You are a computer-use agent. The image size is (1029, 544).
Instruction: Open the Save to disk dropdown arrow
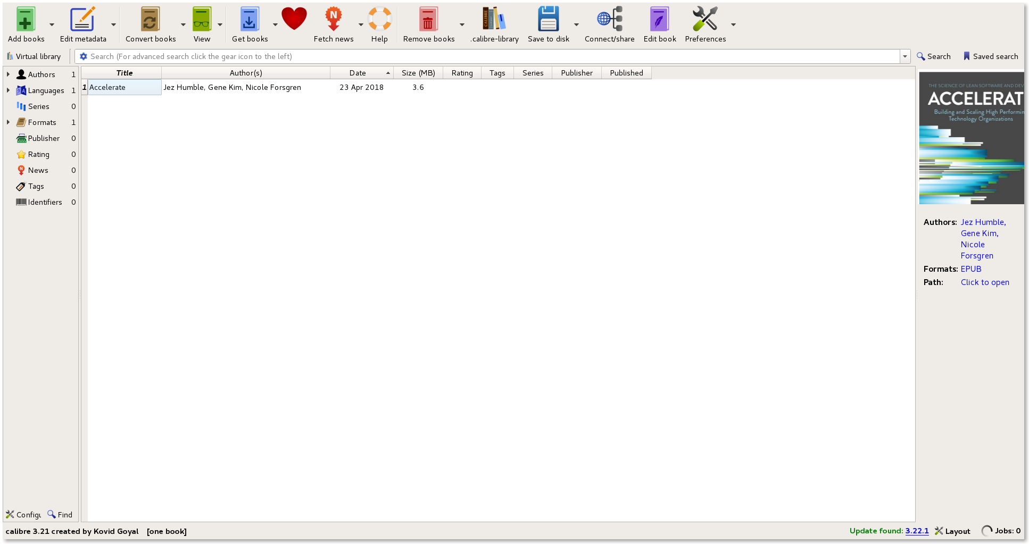[576, 24]
